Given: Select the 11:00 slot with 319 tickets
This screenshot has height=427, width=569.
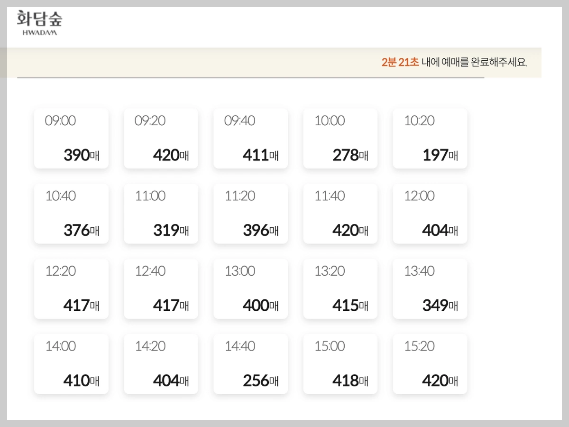Looking at the screenshot, I should [x=161, y=213].
